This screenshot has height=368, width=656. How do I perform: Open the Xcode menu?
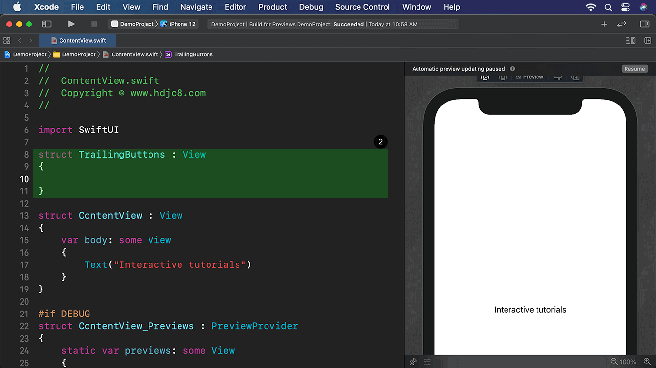(x=46, y=7)
